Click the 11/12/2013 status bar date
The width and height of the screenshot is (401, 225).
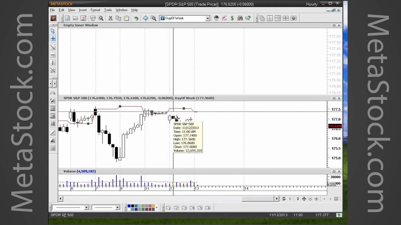pos(278,215)
